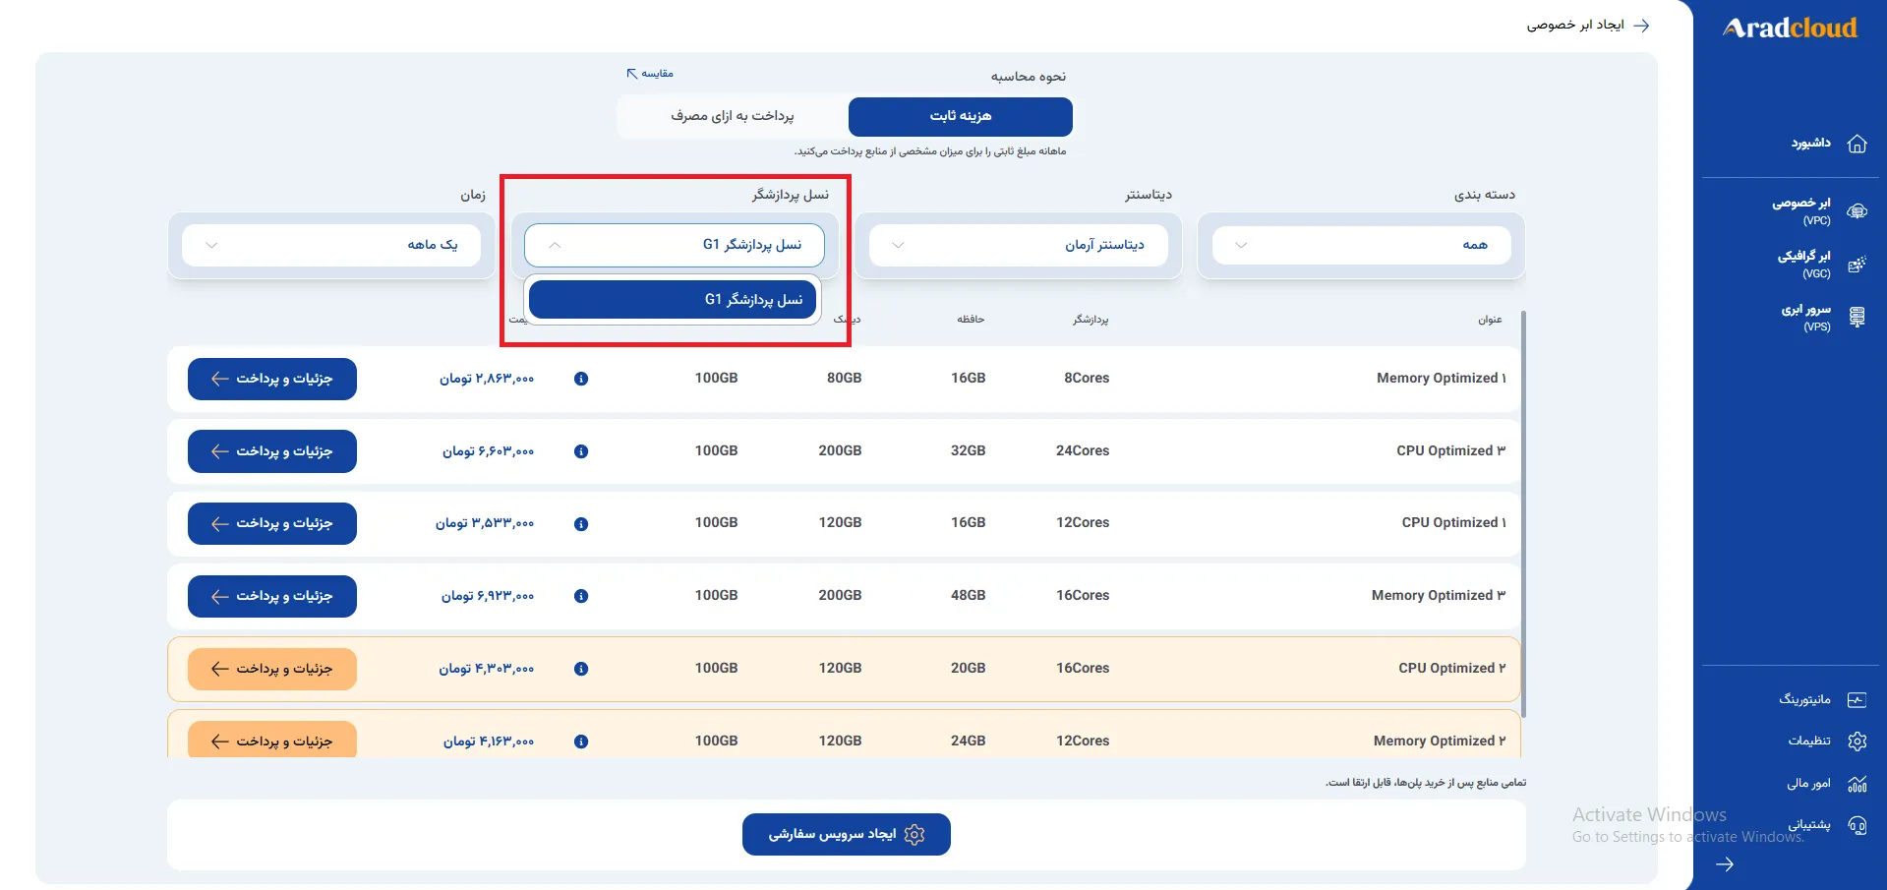
Task: Click Details and Pay for CPU Optimized ۳
Action: pos(272,451)
